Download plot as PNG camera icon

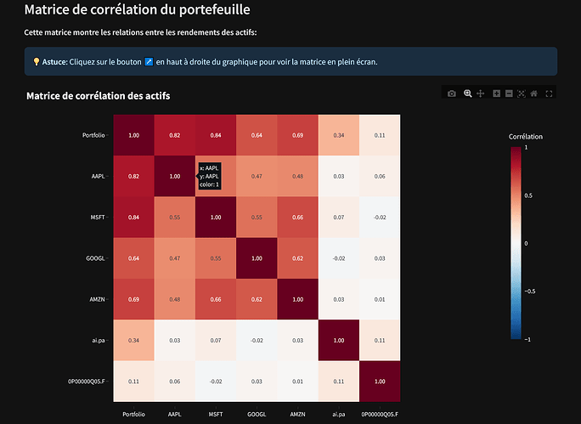click(452, 93)
